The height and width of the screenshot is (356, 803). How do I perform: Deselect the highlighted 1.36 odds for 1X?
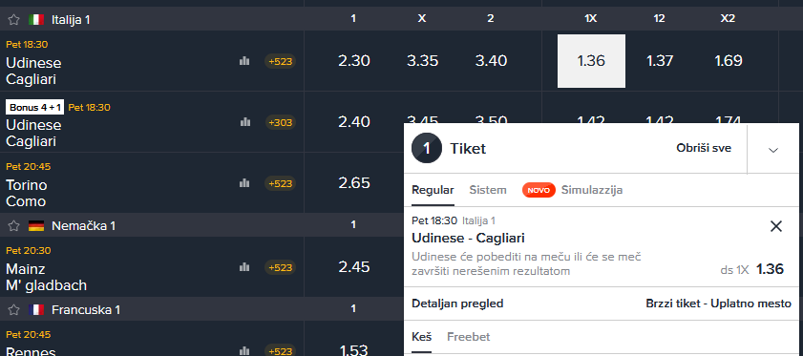click(591, 61)
